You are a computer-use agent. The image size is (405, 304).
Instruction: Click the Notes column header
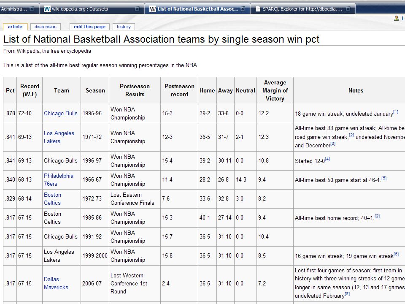[356, 90]
